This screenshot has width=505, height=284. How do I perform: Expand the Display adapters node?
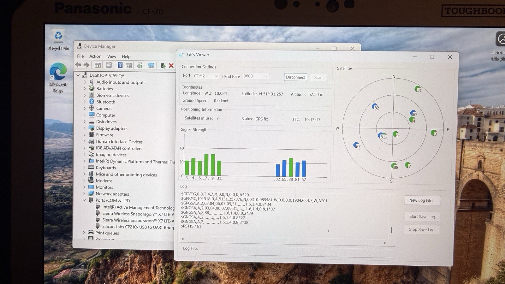84,128
